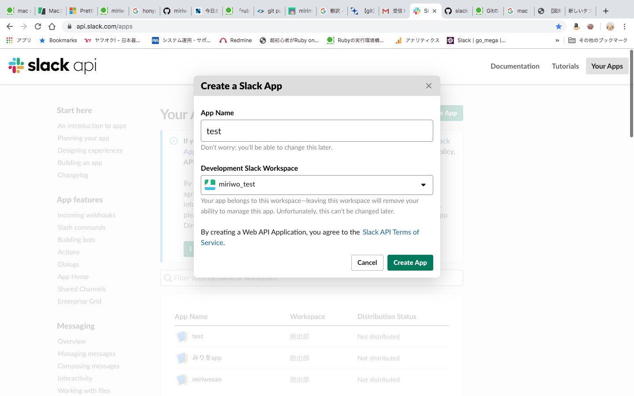Open Building bots sidebar link
The height and width of the screenshot is (396, 634).
77,240
